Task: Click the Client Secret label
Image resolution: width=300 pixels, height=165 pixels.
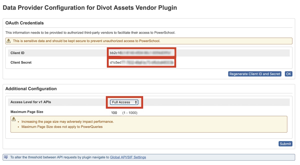Action: click(x=21, y=62)
